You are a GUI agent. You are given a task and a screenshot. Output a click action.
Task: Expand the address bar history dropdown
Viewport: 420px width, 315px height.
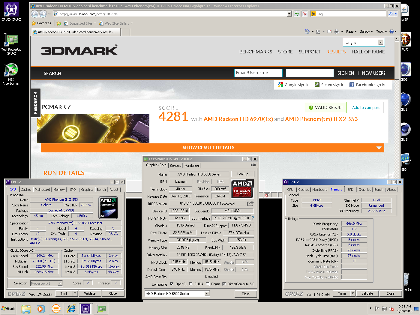[289, 14]
